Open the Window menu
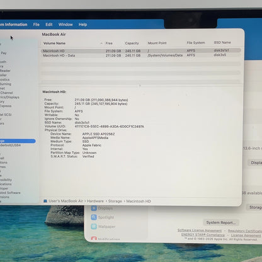 point(65,25)
